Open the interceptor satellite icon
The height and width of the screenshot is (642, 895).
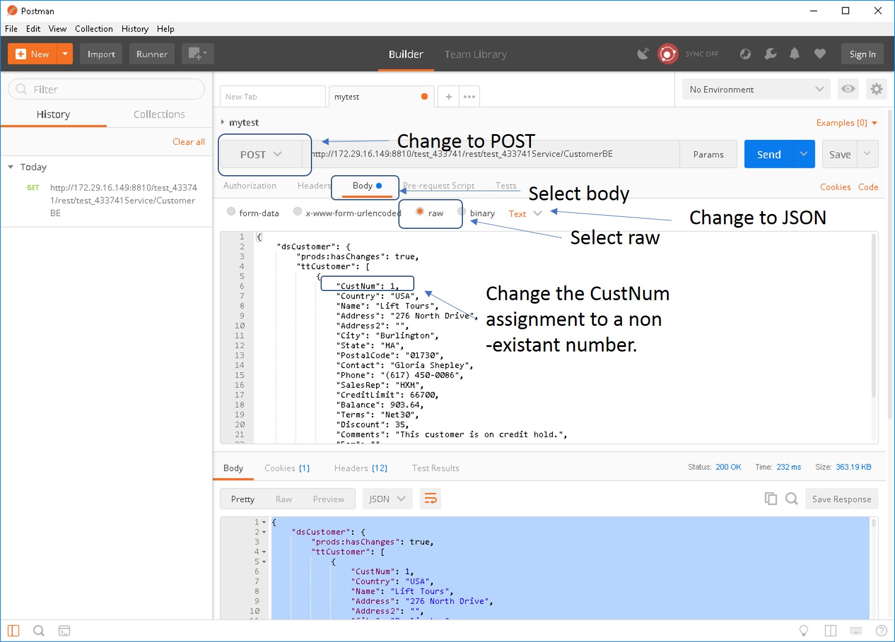pos(644,54)
